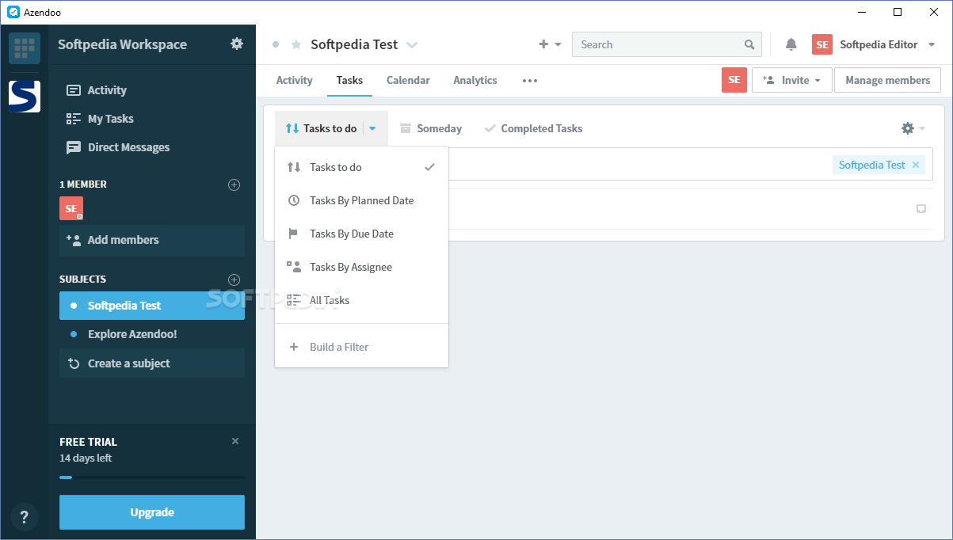This screenshot has width=953, height=540.
Task: Select All Tasks in menu
Action: [361, 300]
